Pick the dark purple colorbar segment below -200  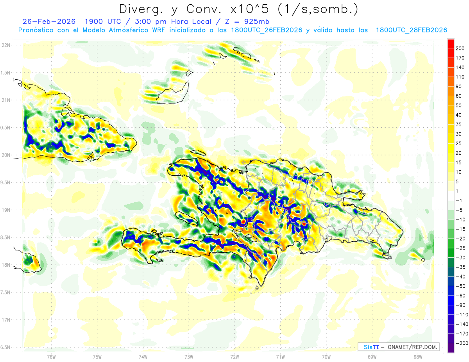tap(451, 348)
